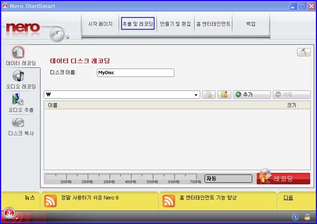Screen dimensions: 317x224
Task: Open the 디스크 복사 disc copy icon
Action: (x=18, y=123)
